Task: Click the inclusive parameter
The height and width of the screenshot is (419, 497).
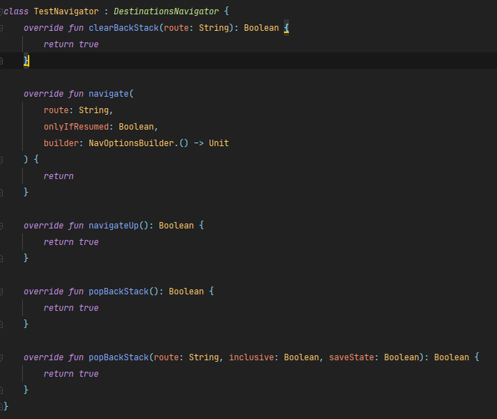Action: (x=251, y=357)
